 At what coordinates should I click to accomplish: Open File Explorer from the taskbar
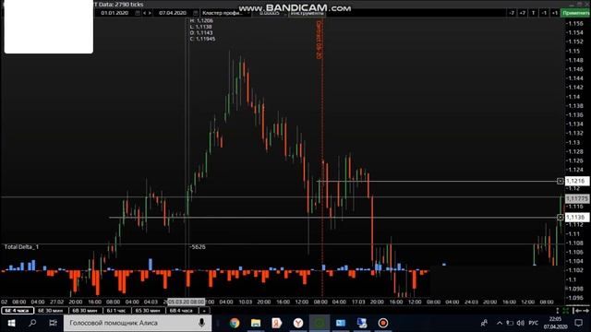(256, 323)
